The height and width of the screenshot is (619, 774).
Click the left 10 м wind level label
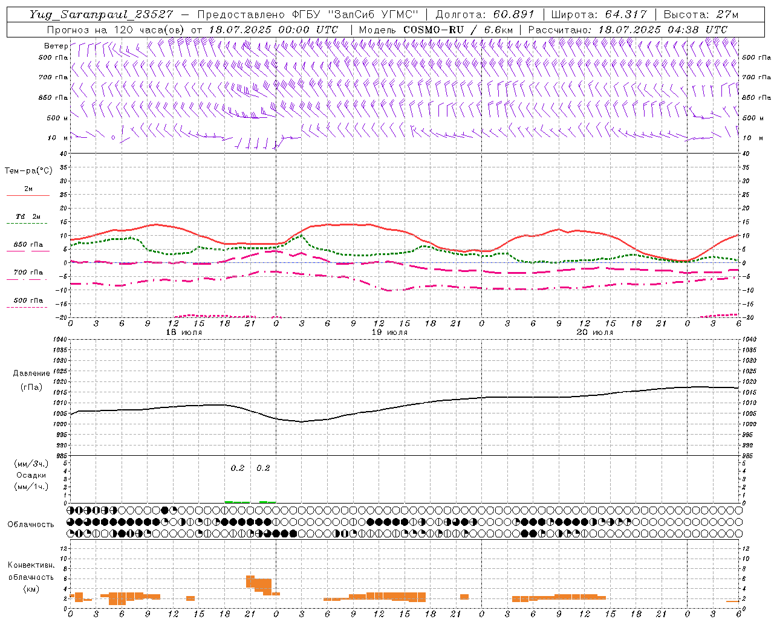58,138
